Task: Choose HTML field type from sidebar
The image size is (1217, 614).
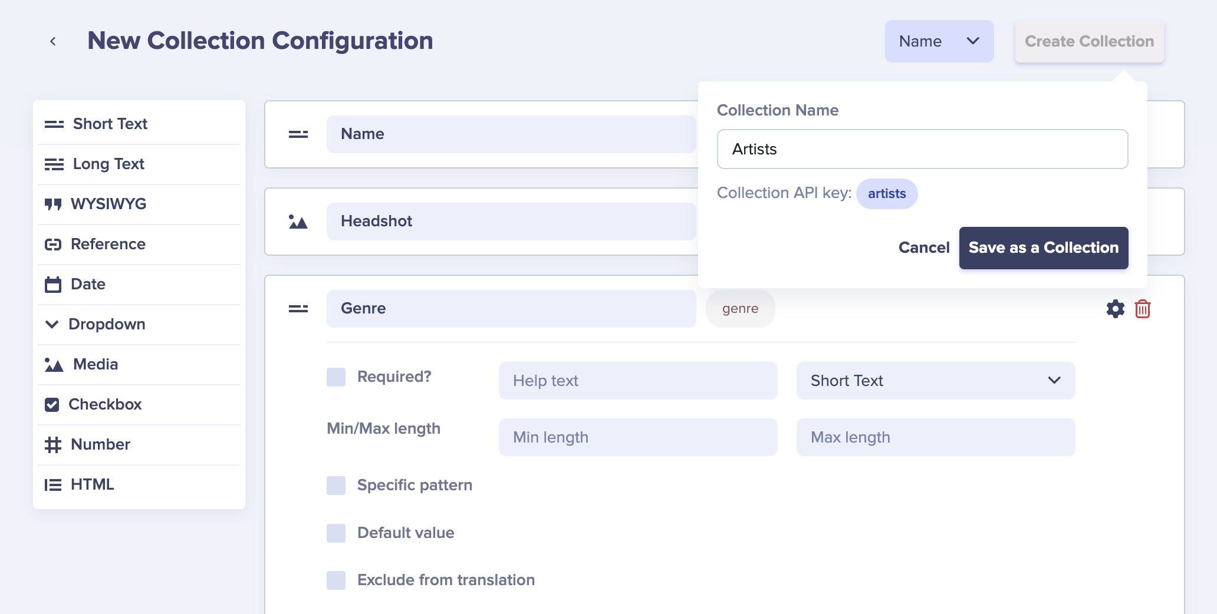Action: coord(139,484)
